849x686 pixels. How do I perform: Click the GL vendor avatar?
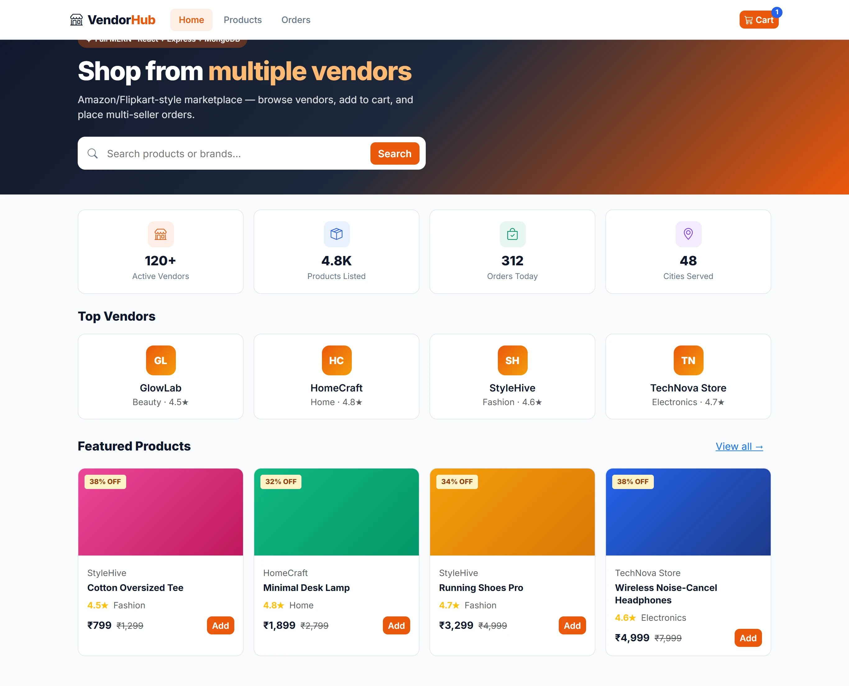point(160,360)
